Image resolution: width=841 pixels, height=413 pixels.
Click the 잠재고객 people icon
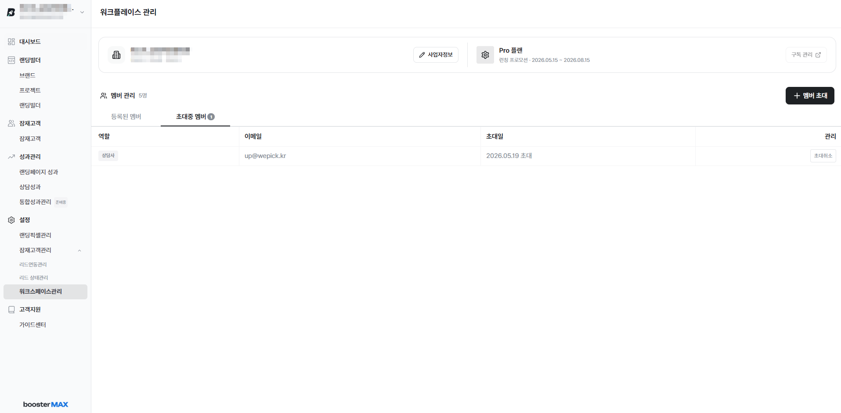[x=11, y=123]
